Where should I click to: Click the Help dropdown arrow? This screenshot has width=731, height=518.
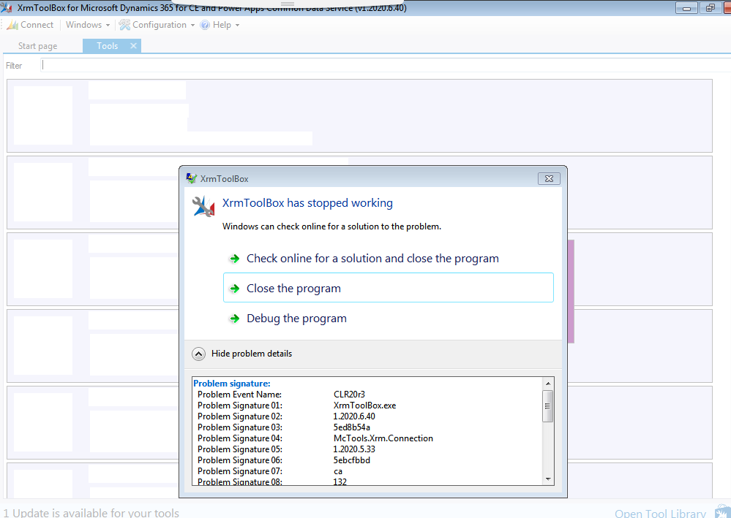pyautogui.click(x=237, y=25)
